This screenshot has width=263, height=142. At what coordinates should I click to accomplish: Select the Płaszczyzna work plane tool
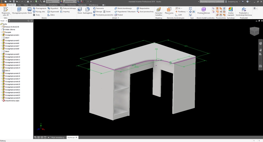pos(169,11)
